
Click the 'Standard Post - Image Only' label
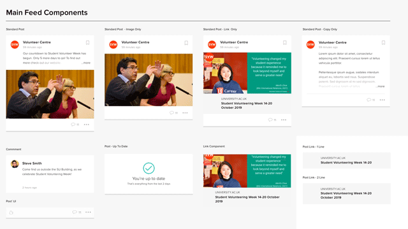[x=123, y=29]
